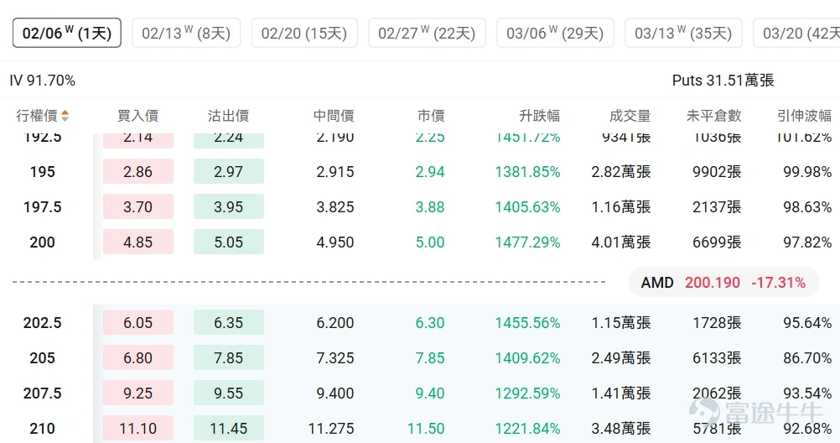Click ask price 11.45 for strike 210
The width and height of the screenshot is (840, 443).
tap(229, 429)
